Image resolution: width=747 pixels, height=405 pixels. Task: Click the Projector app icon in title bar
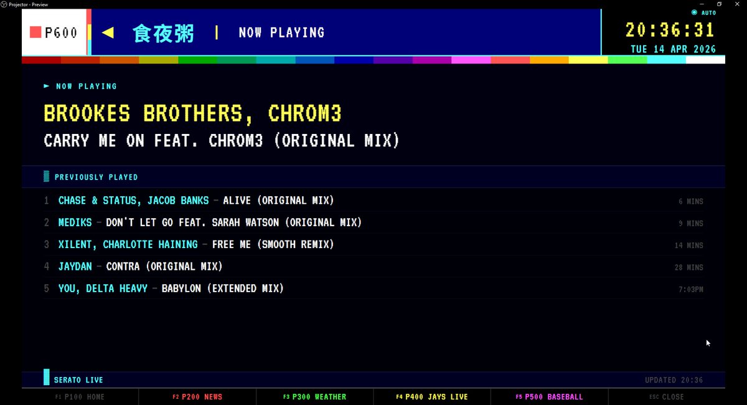pyautogui.click(x=4, y=4)
